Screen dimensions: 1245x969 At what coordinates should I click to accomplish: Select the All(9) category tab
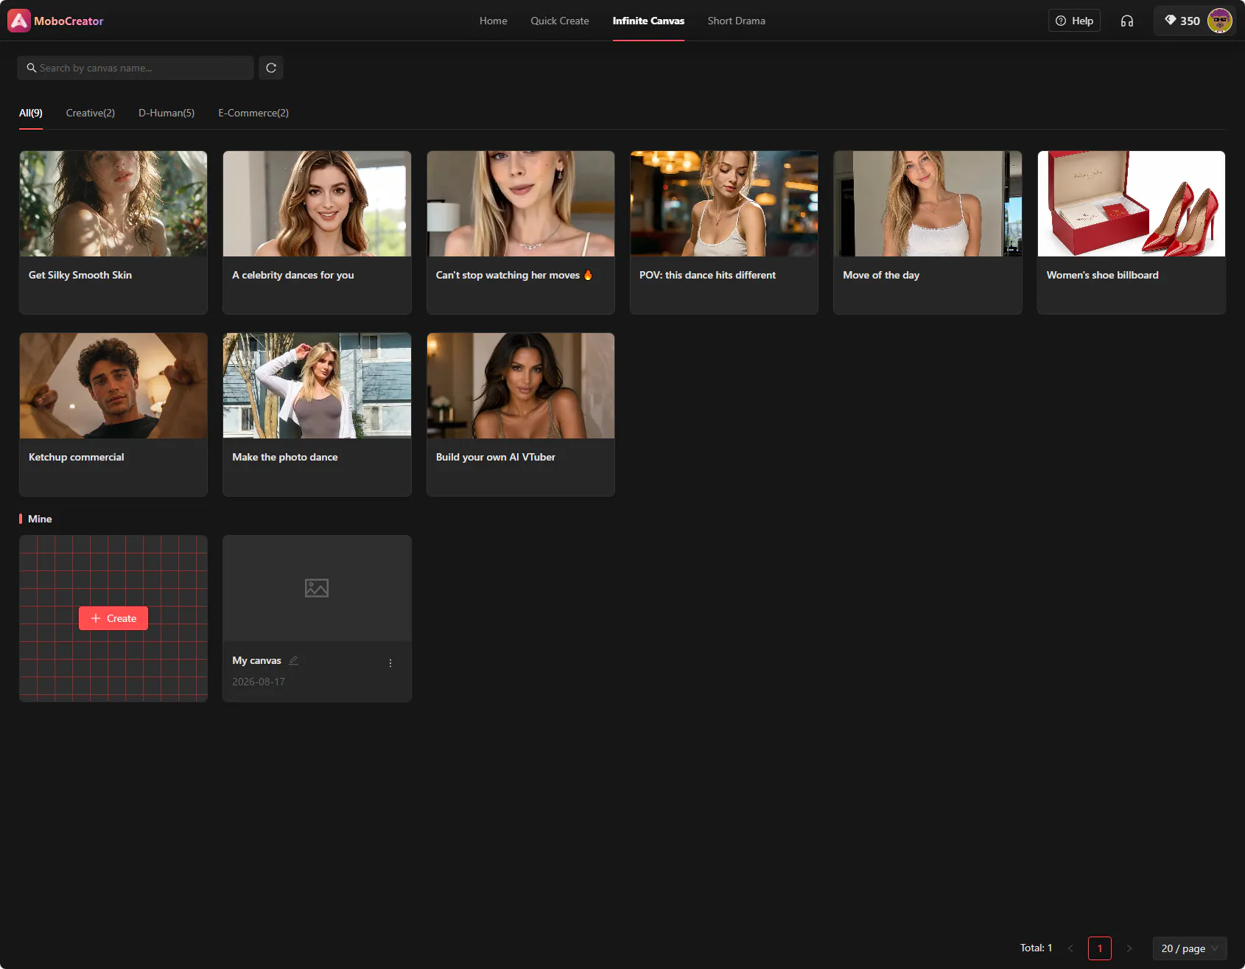coord(31,113)
